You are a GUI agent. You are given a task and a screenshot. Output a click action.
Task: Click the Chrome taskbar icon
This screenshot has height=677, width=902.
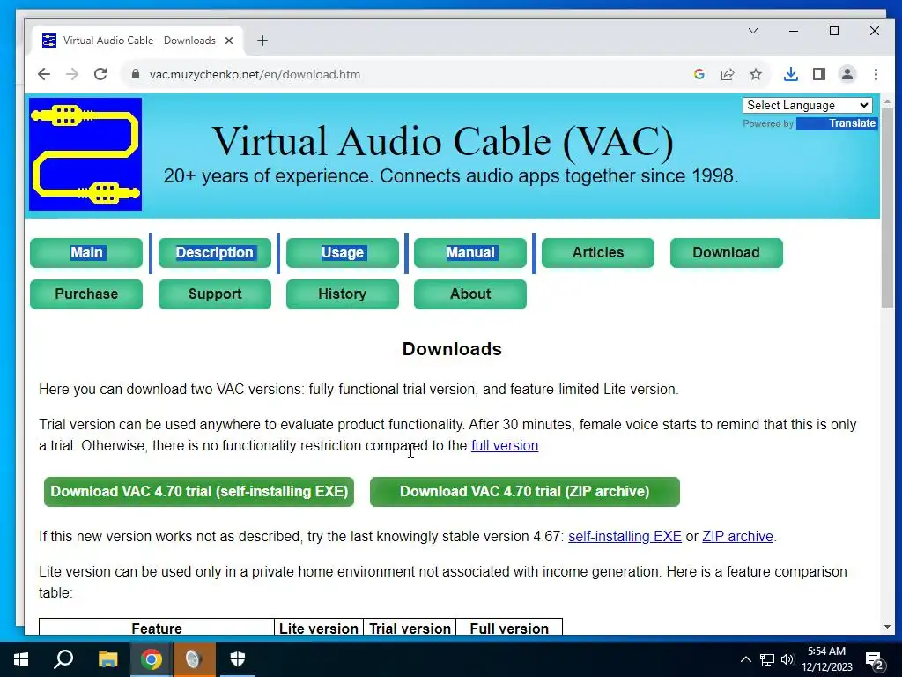click(x=151, y=659)
